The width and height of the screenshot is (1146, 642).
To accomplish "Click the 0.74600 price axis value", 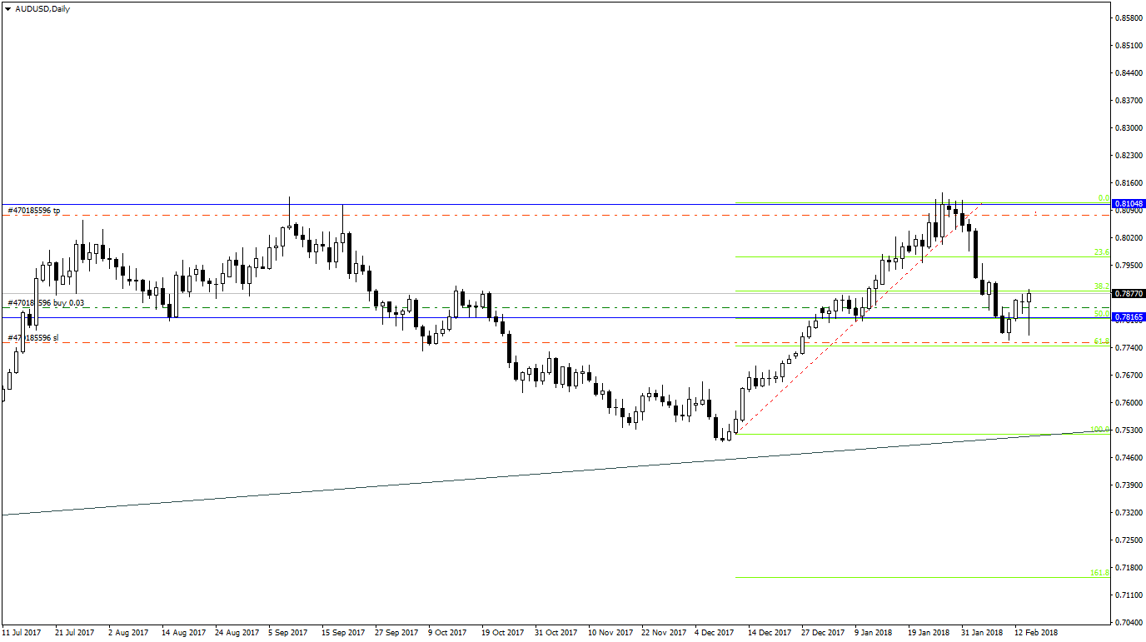I will [x=1128, y=457].
